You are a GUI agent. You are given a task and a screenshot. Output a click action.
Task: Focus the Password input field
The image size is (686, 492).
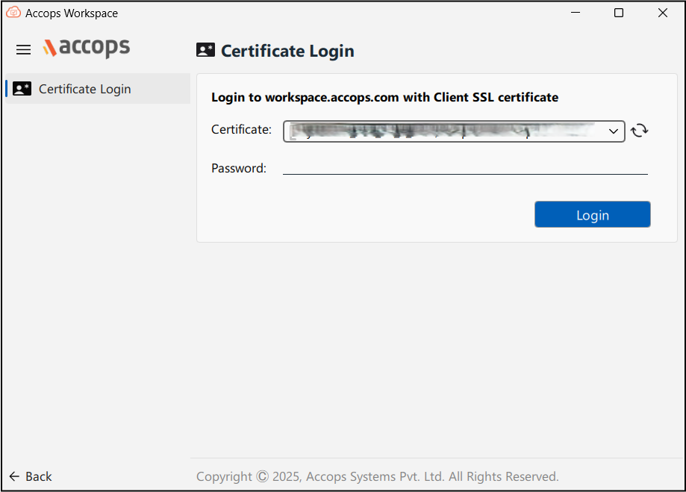pyautogui.click(x=465, y=167)
